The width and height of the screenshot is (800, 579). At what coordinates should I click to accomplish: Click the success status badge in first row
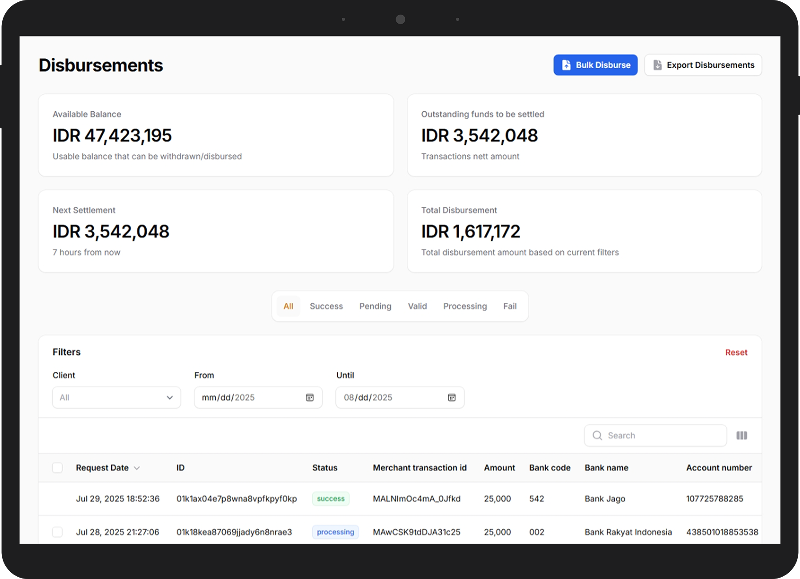point(331,499)
